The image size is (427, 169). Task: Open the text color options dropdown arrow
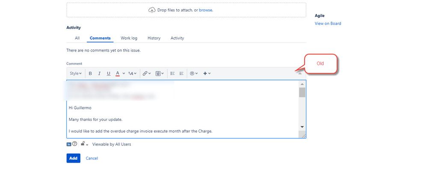tap(124, 73)
